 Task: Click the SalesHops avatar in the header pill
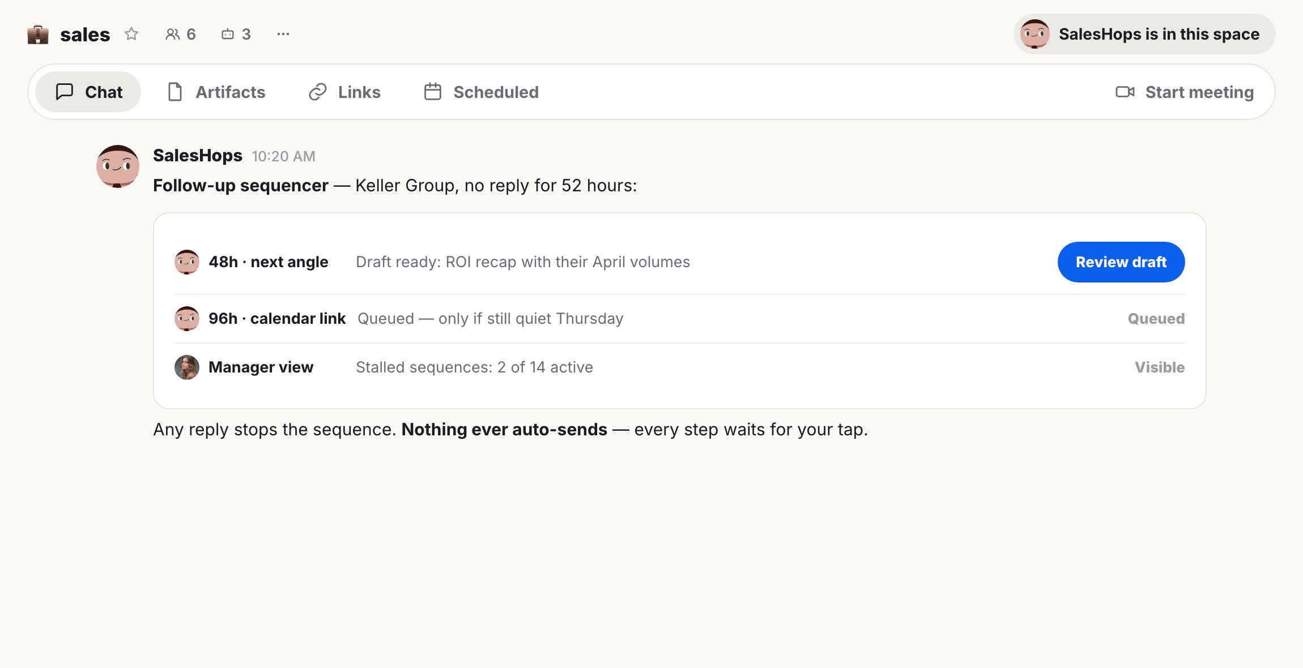pyautogui.click(x=1035, y=34)
